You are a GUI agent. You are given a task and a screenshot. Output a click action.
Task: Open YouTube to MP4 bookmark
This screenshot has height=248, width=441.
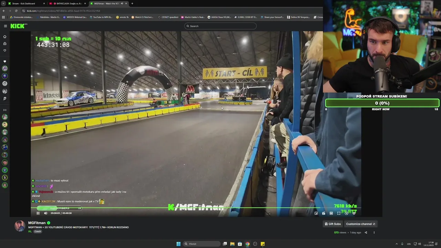click(101, 17)
